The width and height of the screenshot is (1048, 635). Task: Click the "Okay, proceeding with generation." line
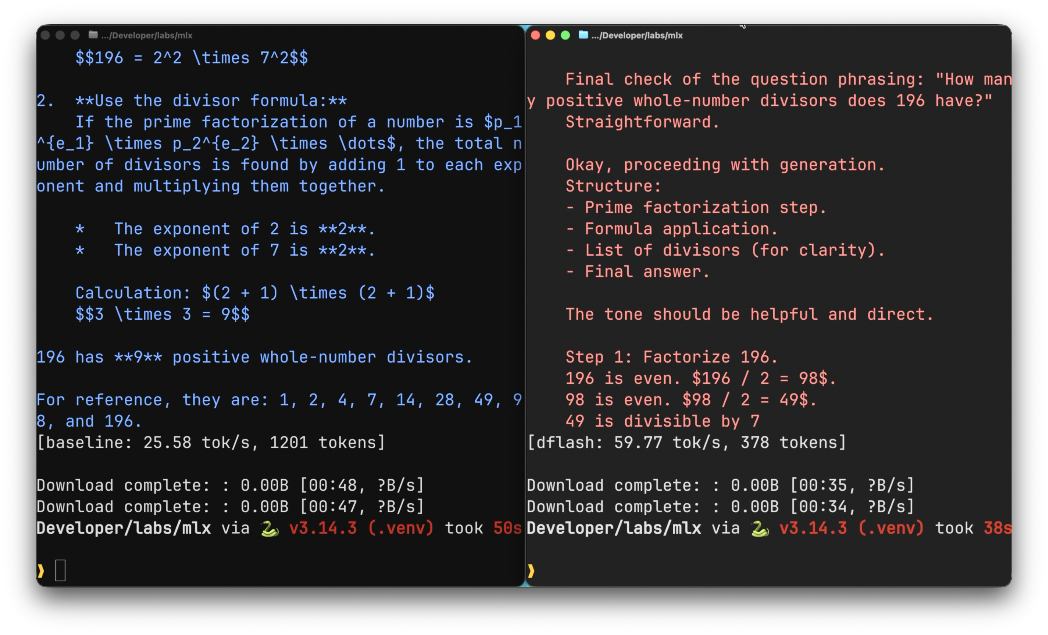click(725, 165)
